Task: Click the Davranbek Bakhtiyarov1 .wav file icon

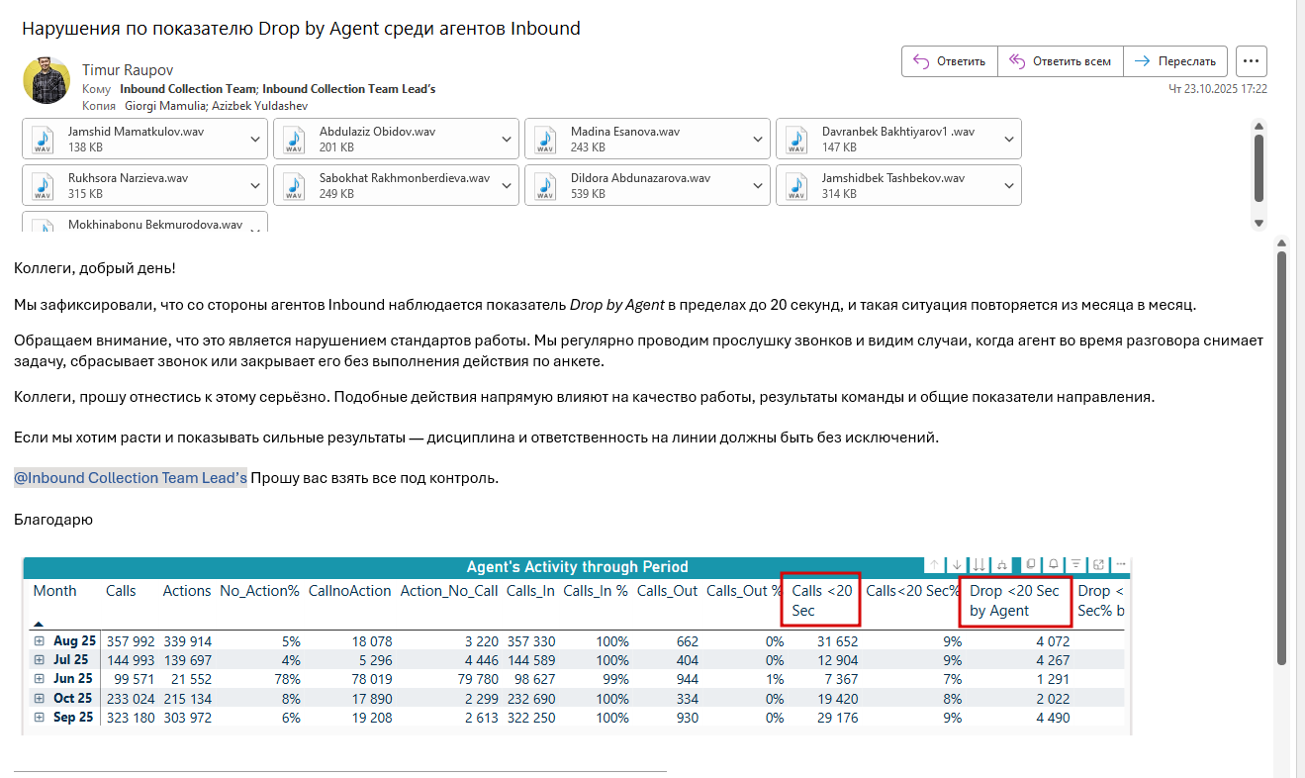Action: pos(796,139)
